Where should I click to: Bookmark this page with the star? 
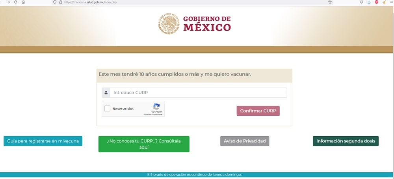point(330,2)
